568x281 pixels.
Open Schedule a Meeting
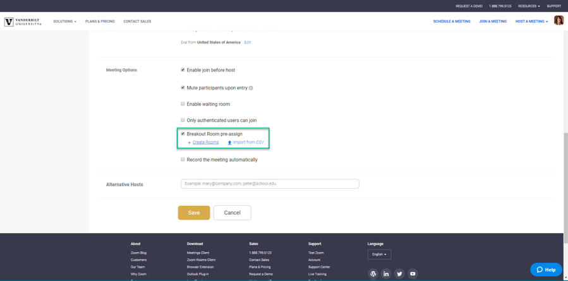point(451,21)
